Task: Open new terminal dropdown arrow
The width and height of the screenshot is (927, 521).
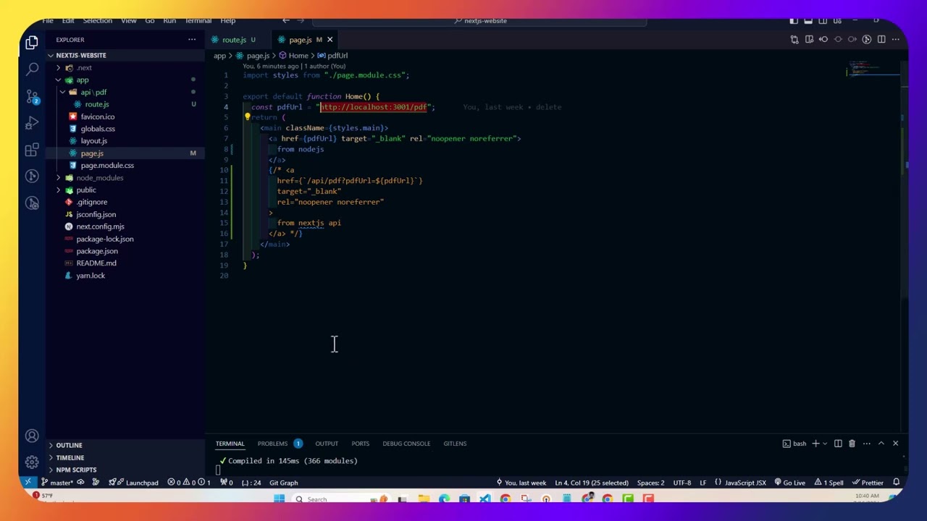Action: pyautogui.click(x=825, y=444)
